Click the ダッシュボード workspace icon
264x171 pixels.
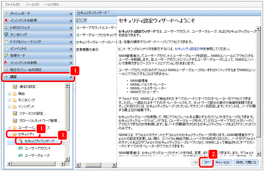tap(6, 13)
